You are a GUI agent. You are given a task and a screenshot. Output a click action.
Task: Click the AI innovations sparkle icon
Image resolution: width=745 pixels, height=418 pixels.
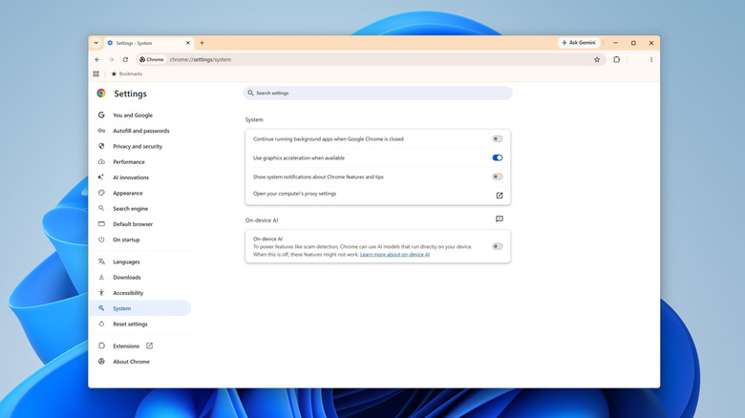pos(101,178)
